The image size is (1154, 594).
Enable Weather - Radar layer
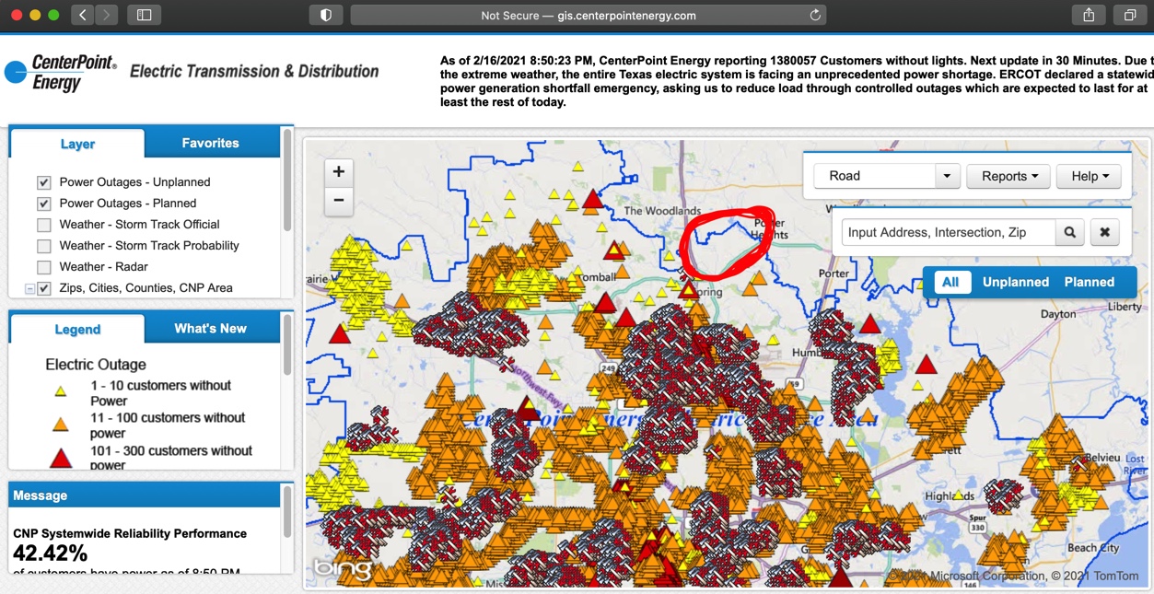pyautogui.click(x=43, y=267)
